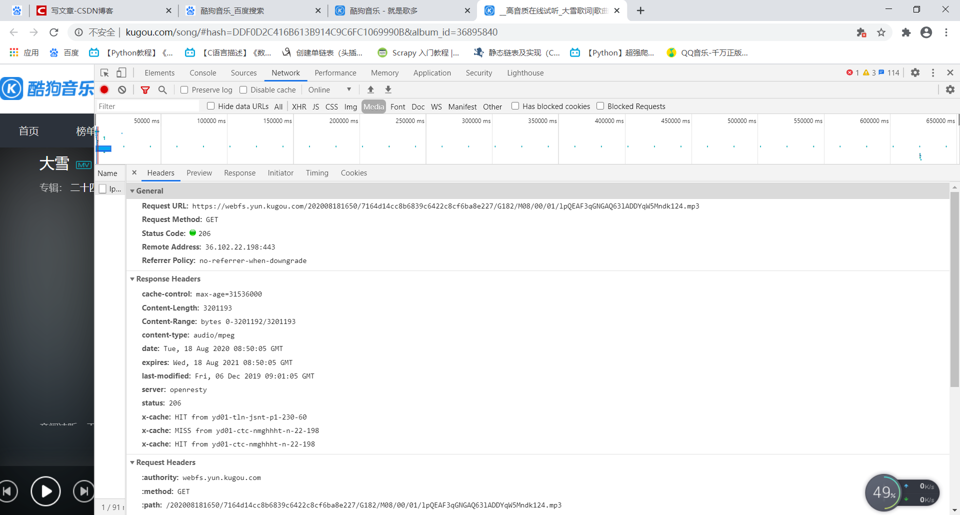Click the blue message count indicator
The width and height of the screenshot is (960, 515).
pos(889,72)
